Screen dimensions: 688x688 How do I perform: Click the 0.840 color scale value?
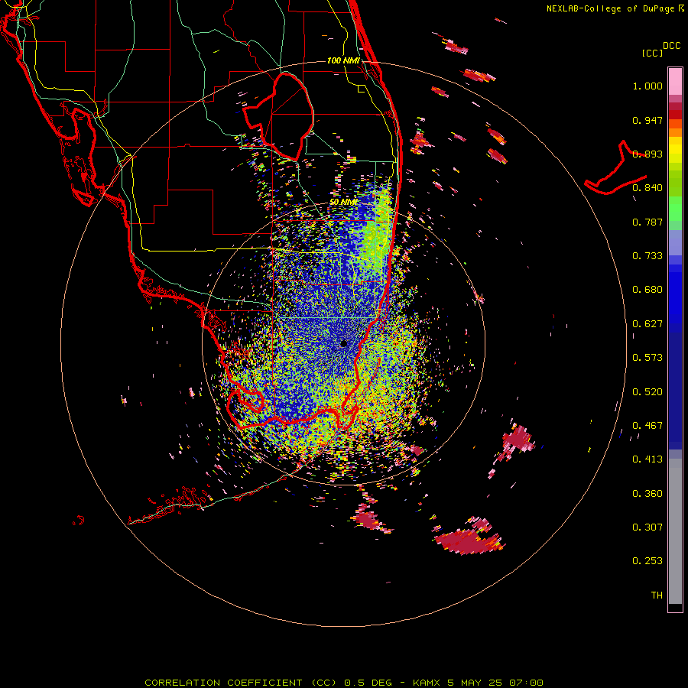647,188
